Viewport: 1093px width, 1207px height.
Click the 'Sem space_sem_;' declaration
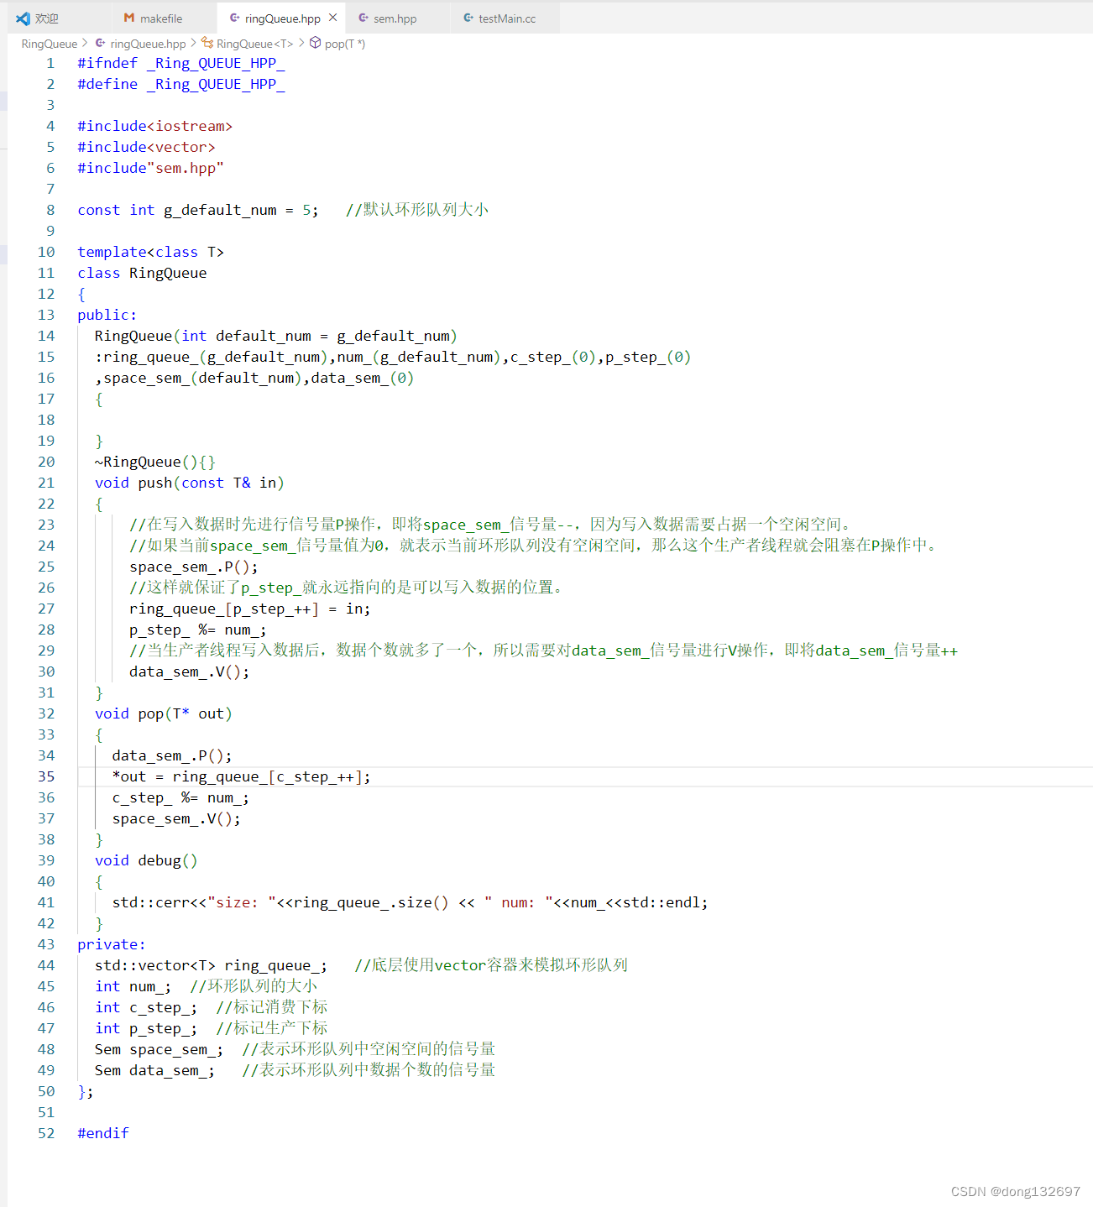[160, 1049]
